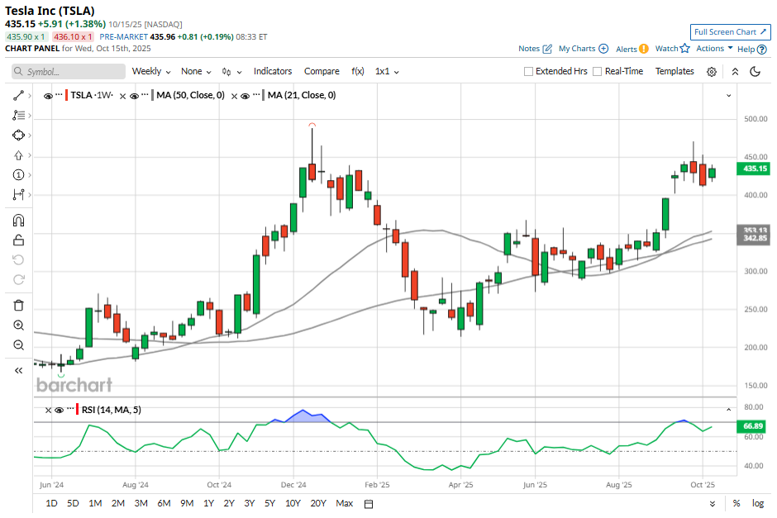Toggle log scale mode
The height and width of the screenshot is (518, 777).
pos(758,504)
